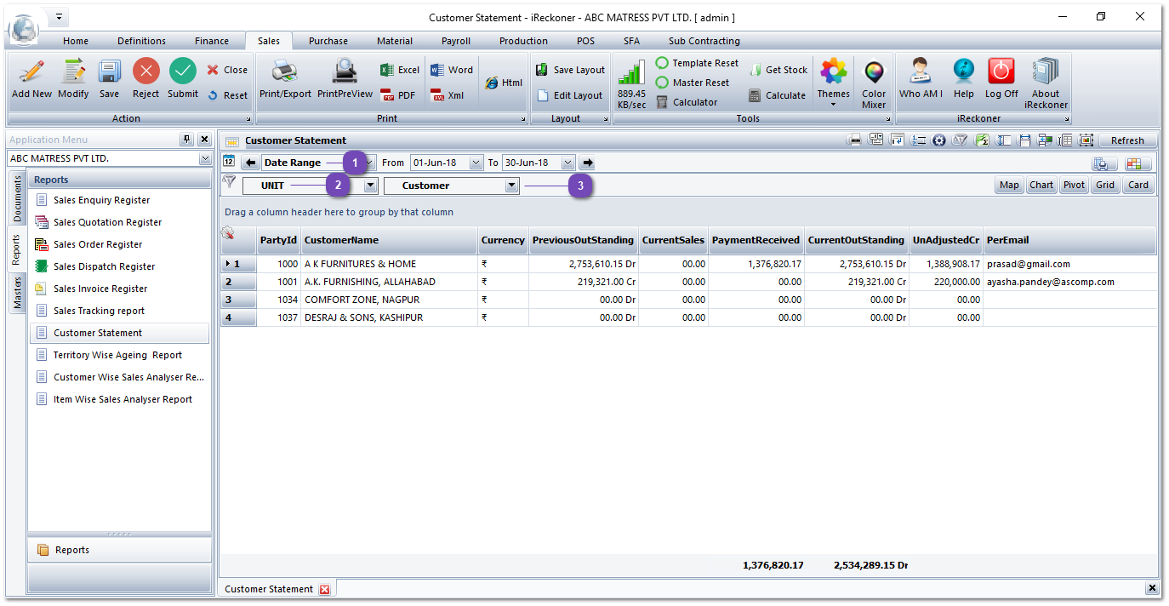Select the Template Reset radio option
This screenshot has width=1169, height=606.
[x=662, y=64]
